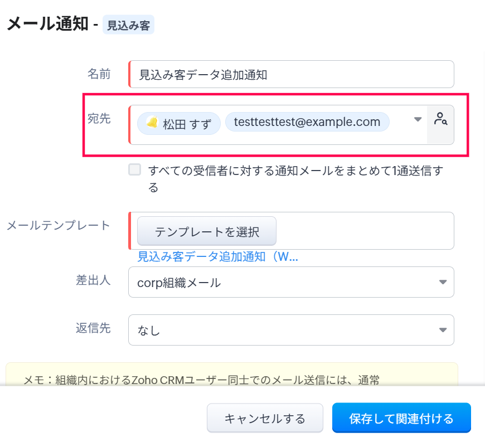
Task: Click the メールテンプレート field label
Action: point(58,226)
